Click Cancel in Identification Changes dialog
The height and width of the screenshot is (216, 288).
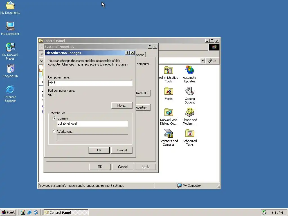pos(122,150)
